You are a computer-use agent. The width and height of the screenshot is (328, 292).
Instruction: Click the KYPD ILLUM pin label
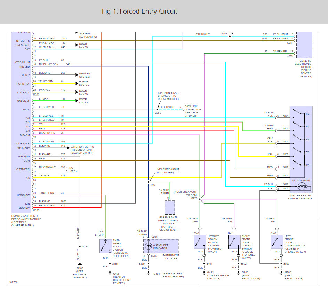coord(22,62)
